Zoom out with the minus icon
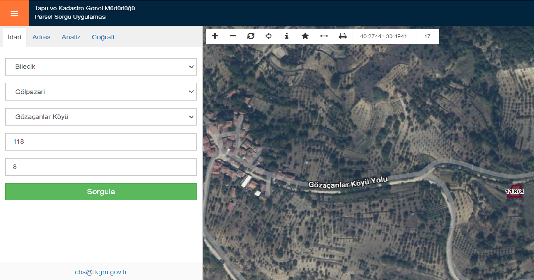The height and width of the screenshot is (280, 534). [233, 36]
